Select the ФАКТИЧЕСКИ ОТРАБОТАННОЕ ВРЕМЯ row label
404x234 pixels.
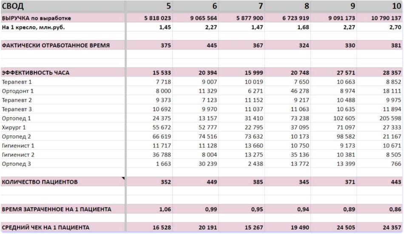tap(56, 45)
